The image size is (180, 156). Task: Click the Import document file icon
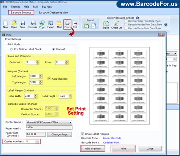coord(94,26)
